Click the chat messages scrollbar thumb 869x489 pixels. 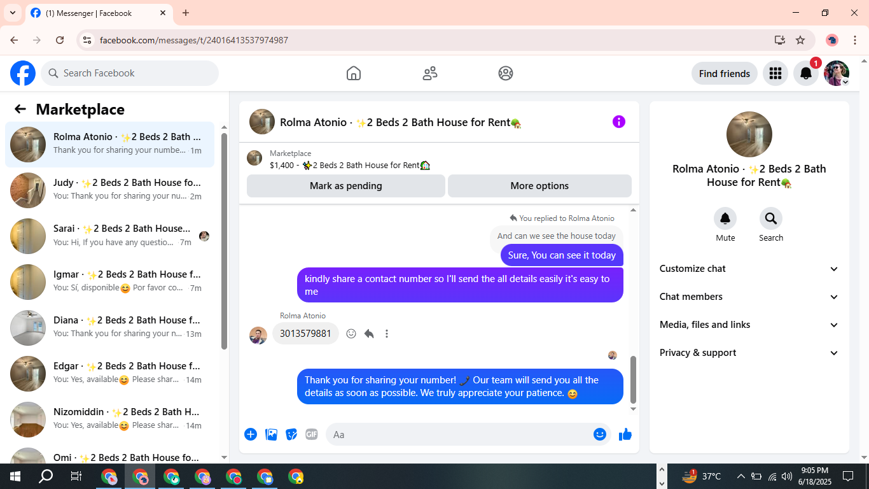[x=633, y=379]
